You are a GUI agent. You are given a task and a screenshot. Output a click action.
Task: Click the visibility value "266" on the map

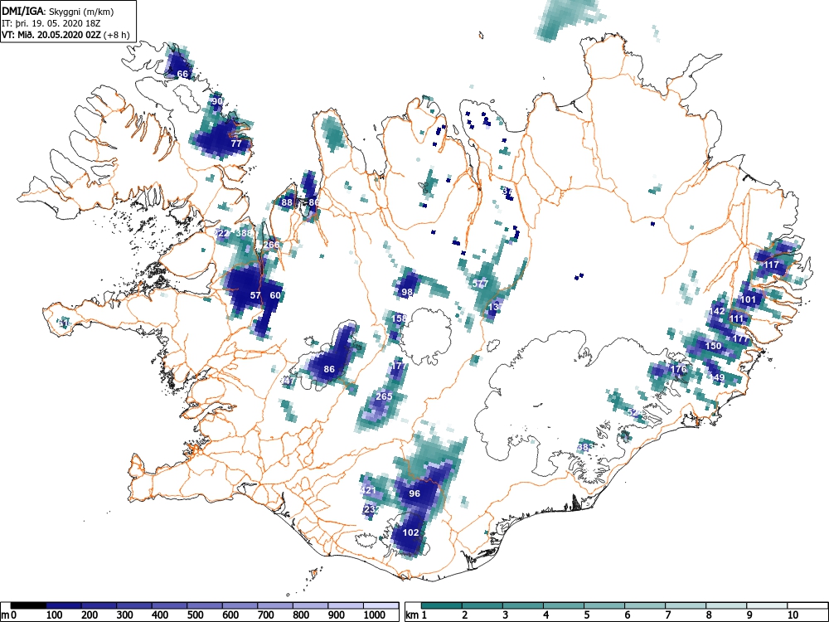[271, 245]
